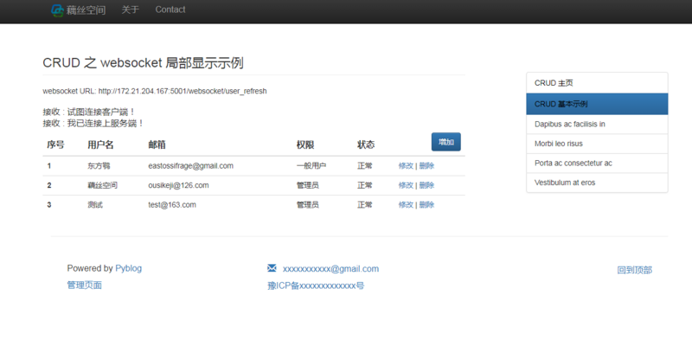The width and height of the screenshot is (692, 353).
Task: Click the ousikeji@126.com email cell
Action: tap(178, 185)
